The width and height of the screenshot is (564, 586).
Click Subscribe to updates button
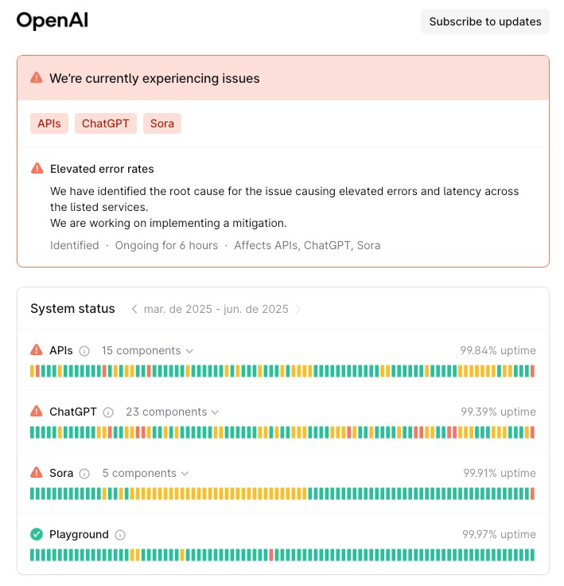pos(484,21)
